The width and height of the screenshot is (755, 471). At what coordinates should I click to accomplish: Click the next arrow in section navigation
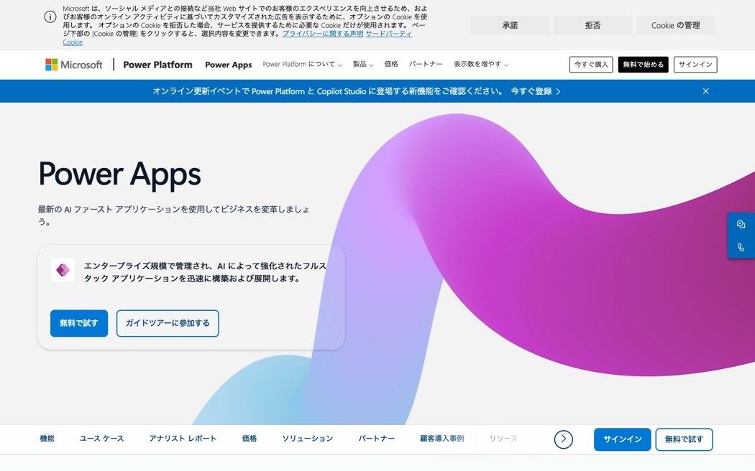[563, 439]
